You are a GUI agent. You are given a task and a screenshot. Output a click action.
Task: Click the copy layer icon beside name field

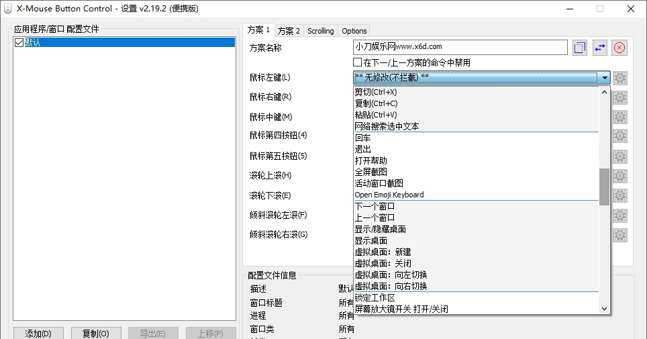(x=580, y=48)
